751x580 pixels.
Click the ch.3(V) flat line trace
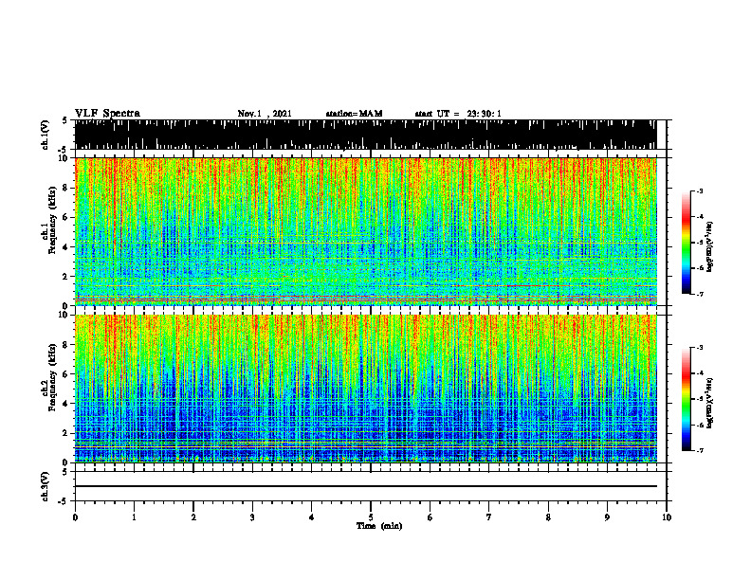366,486
